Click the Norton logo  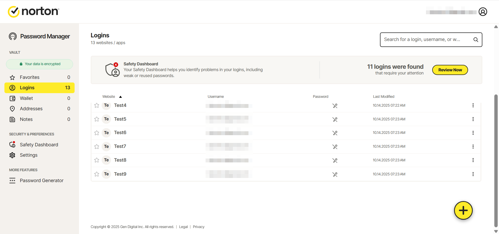pos(34,12)
